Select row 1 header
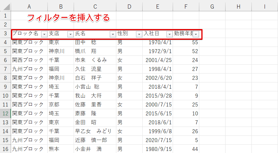278x153 pixels. (5, 16)
